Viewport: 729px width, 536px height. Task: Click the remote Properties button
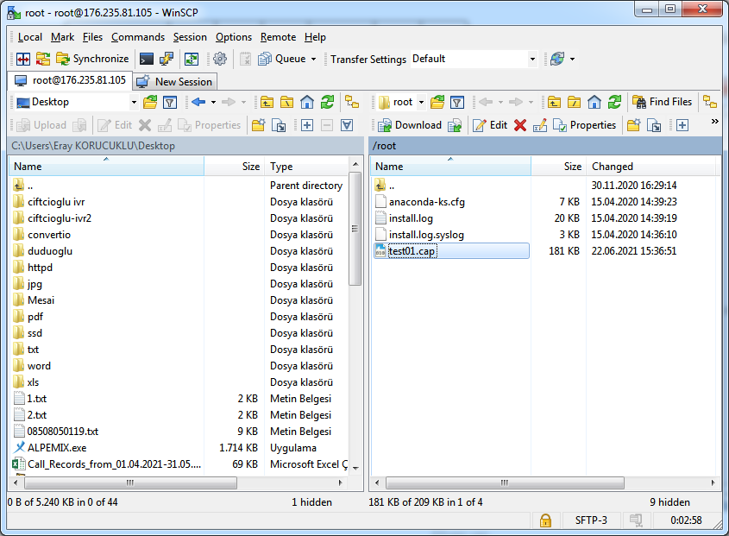tap(585, 125)
